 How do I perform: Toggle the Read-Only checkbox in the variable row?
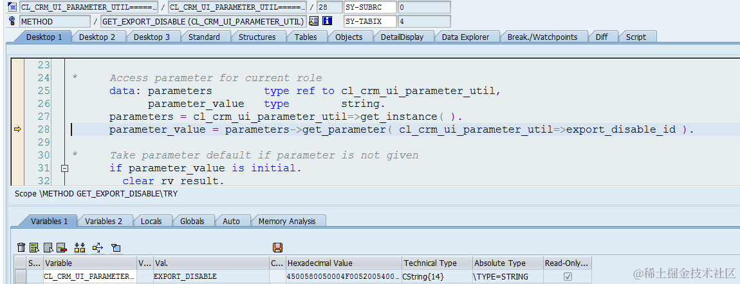[568, 276]
